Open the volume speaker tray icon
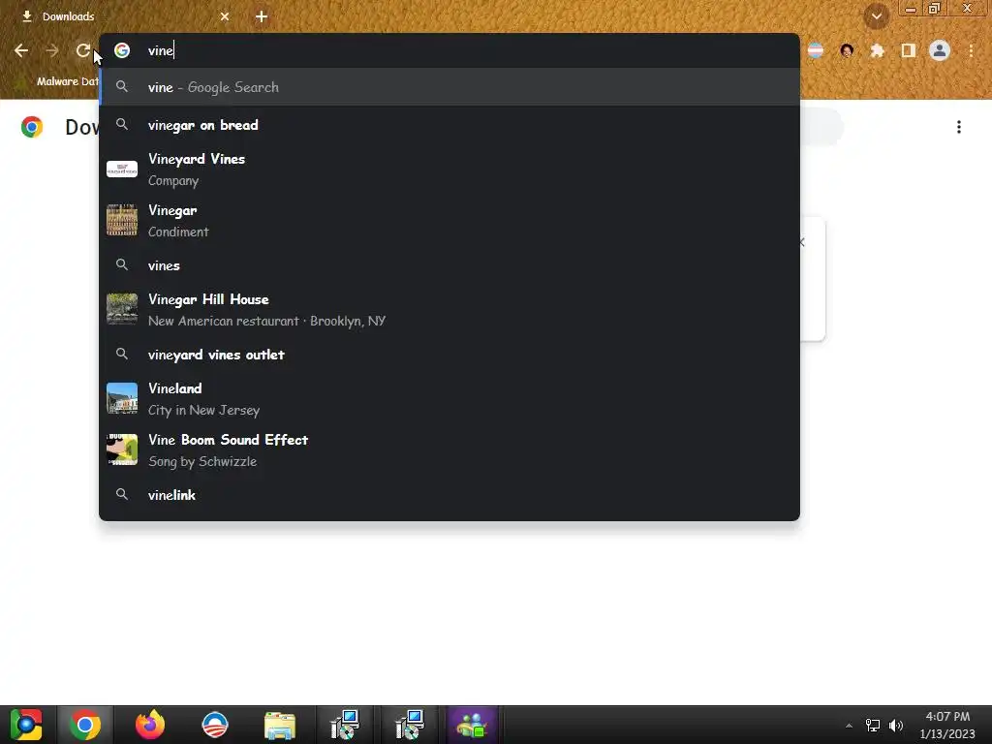 pyautogui.click(x=896, y=726)
